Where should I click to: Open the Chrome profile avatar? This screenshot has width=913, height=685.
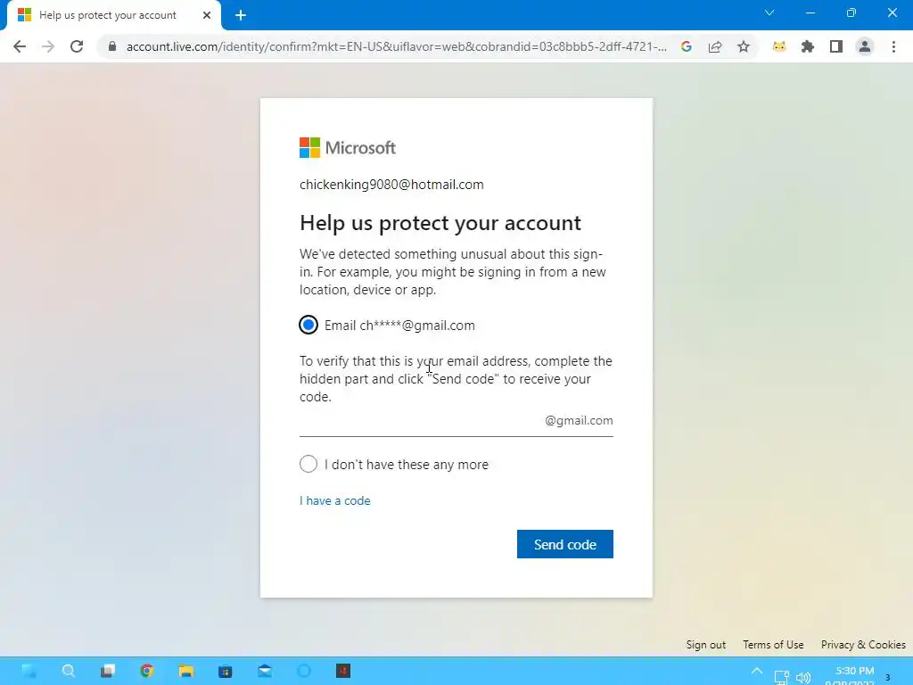[865, 46]
